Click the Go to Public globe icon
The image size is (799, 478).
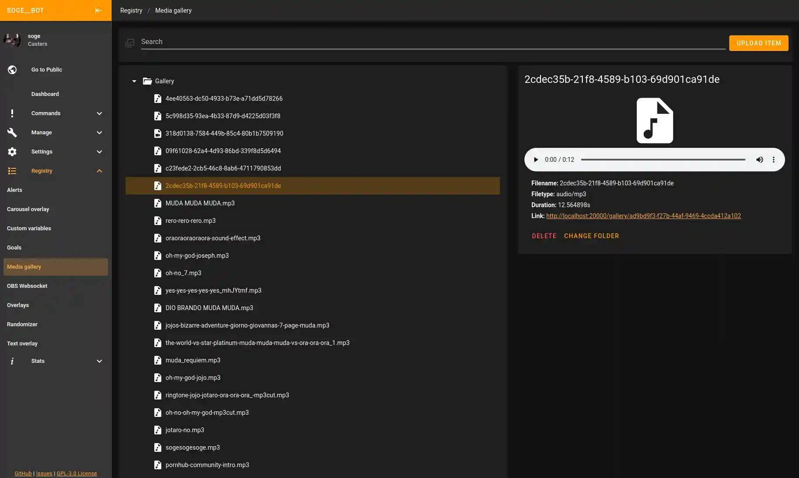12,70
